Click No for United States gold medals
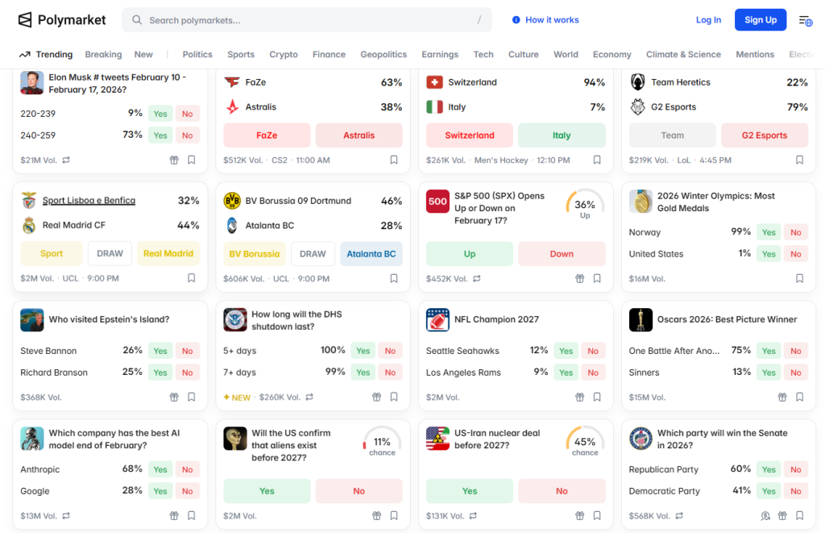The image size is (825, 533). pos(795,254)
